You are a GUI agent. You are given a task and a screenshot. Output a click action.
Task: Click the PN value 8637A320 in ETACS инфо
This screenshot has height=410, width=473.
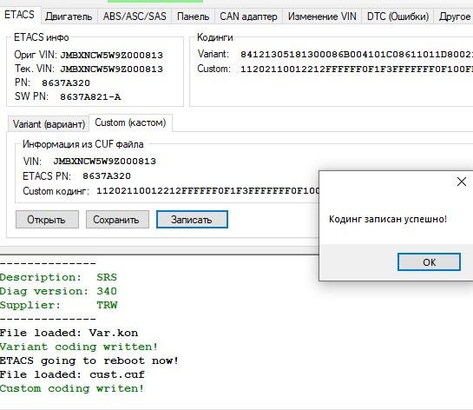click(x=66, y=83)
